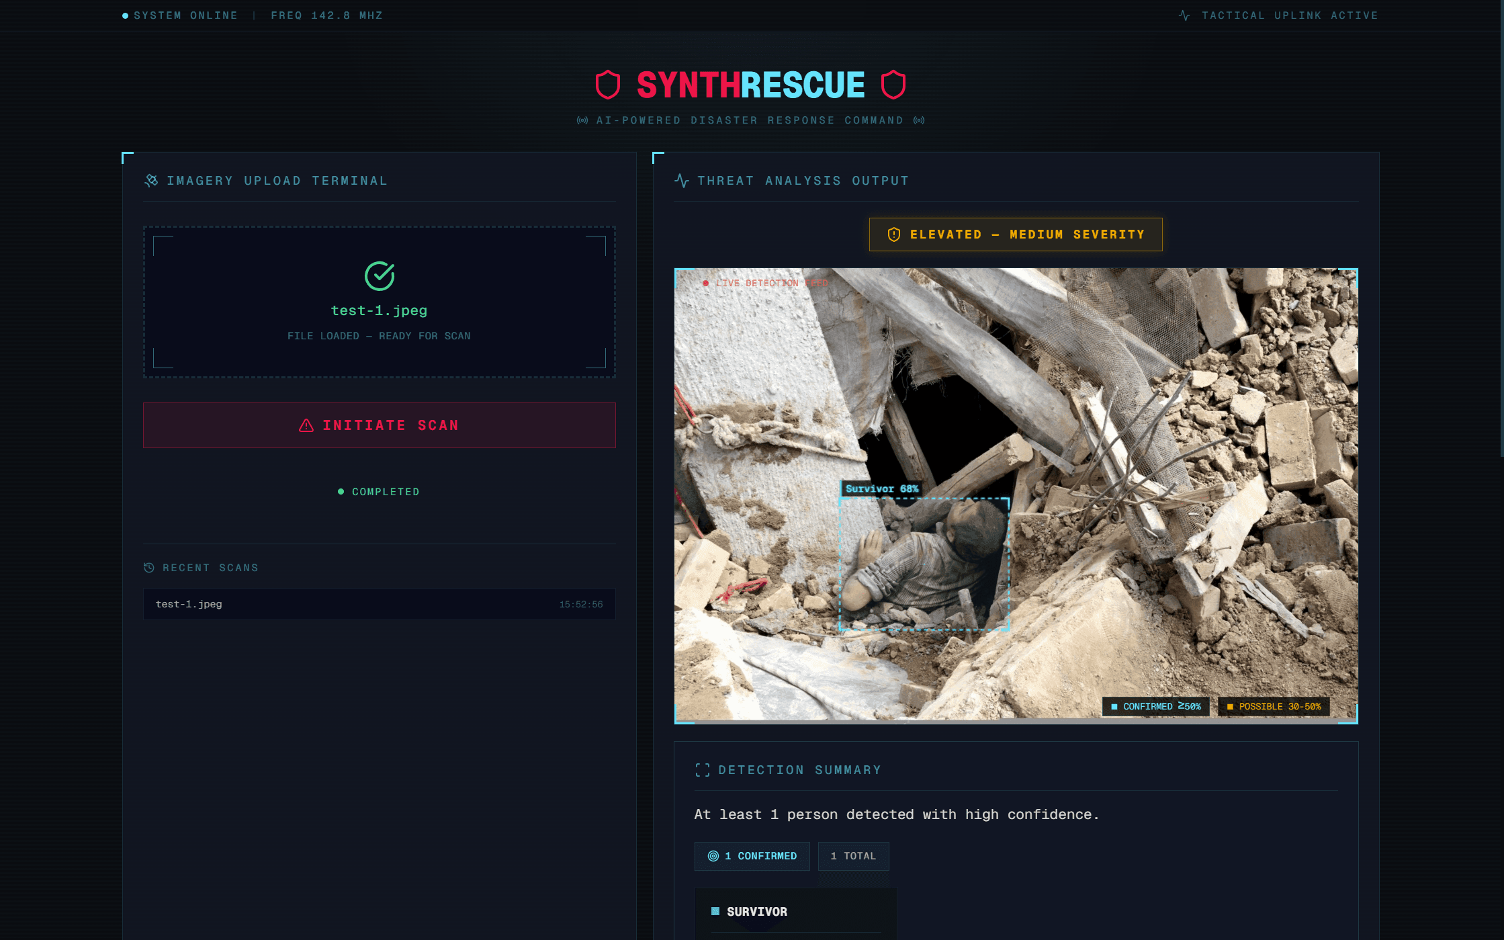
Task: Click the warning triangle icon on Initiate Scan
Action: (x=306, y=425)
